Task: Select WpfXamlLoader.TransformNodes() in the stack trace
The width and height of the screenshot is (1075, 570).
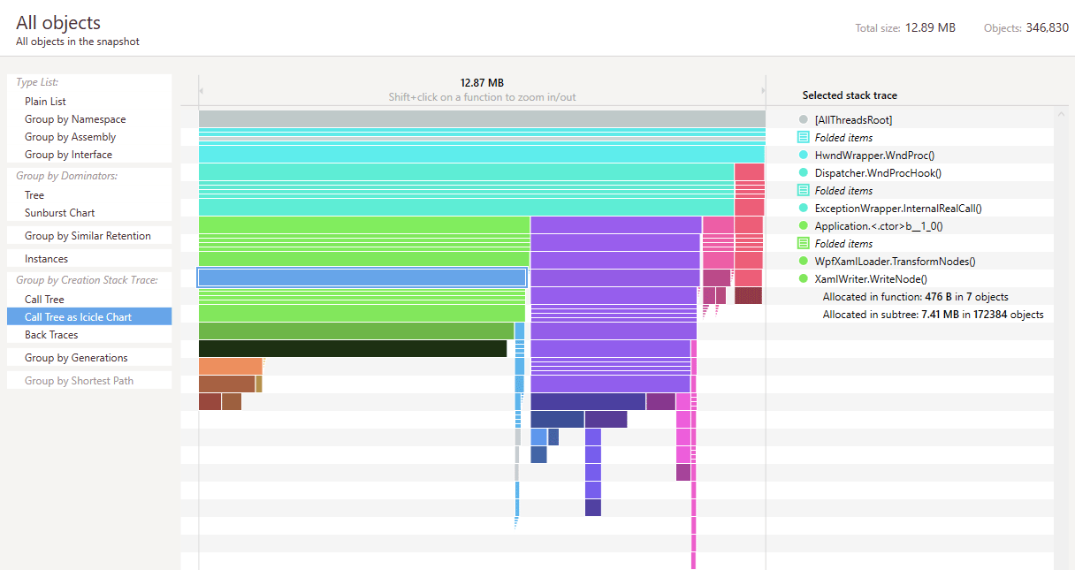Action: click(x=895, y=262)
